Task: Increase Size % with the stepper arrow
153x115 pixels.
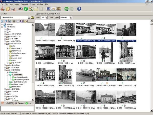Action: 47,17
